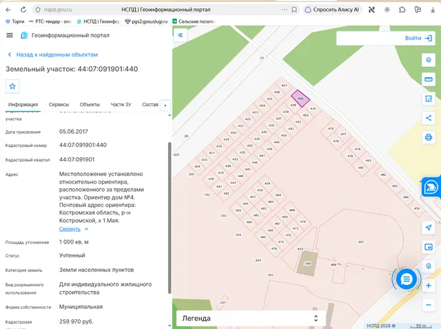Image resolution: width=441 pixels, height=329 pixels.
Task: Open the hamburger main menu
Action: pyautogui.click(x=10, y=35)
